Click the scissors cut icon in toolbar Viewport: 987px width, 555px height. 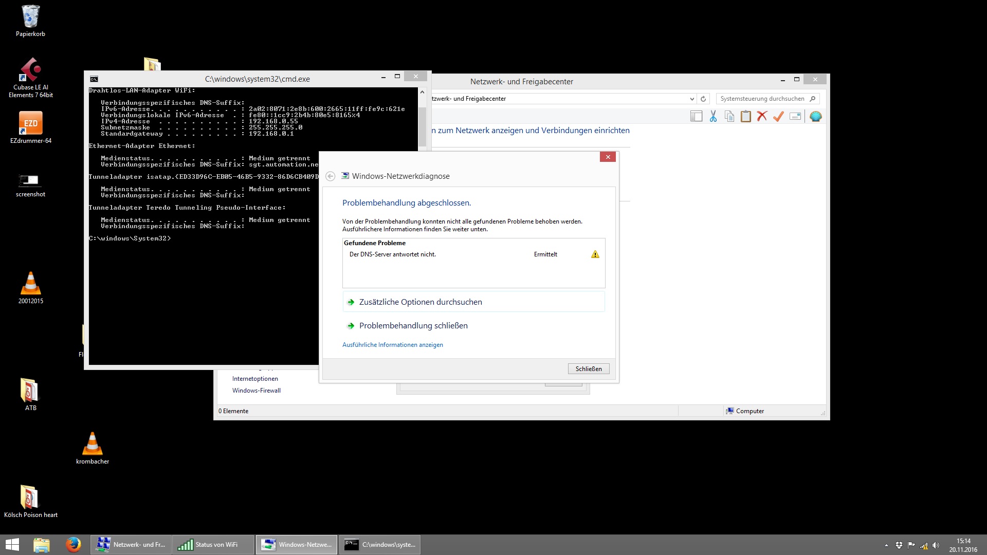click(712, 117)
